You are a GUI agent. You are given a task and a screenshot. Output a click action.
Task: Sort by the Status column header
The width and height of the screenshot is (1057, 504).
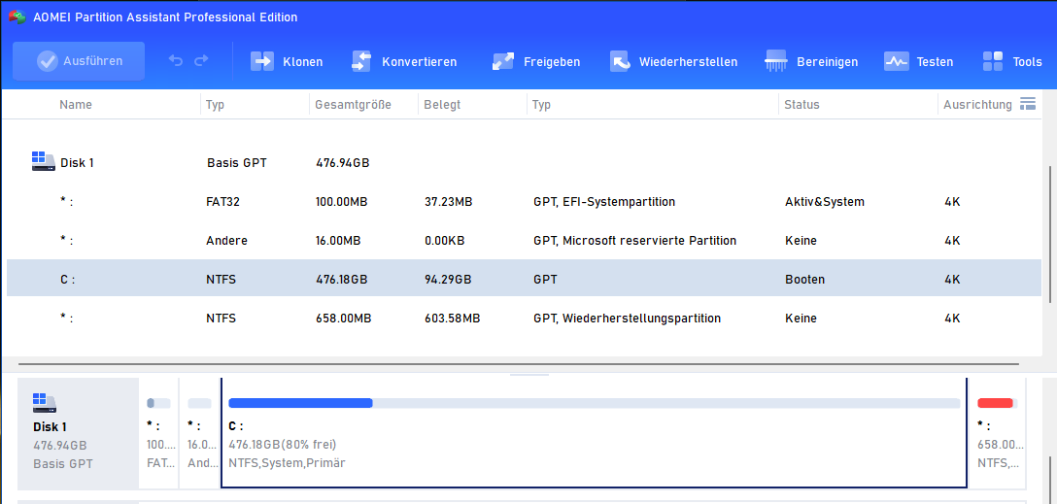point(802,105)
